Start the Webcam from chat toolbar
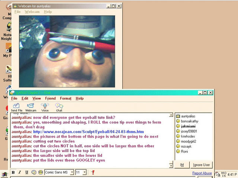This screenshot has width=238, height=178. click(x=30, y=107)
